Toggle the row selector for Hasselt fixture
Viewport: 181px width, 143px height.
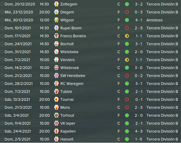tap(2, 139)
